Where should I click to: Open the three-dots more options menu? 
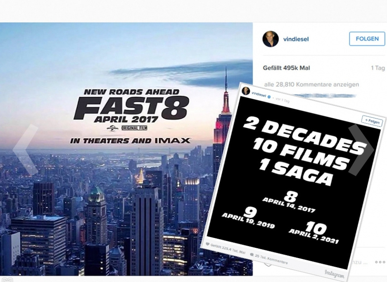[380, 262]
